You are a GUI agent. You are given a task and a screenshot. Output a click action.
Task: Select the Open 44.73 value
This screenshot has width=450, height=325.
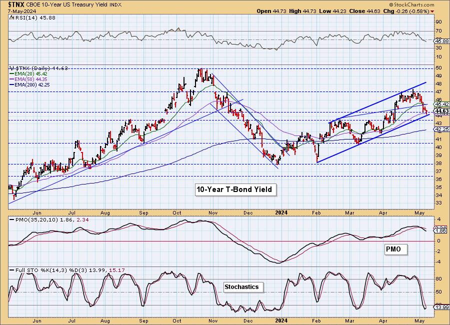coord(270,11)
